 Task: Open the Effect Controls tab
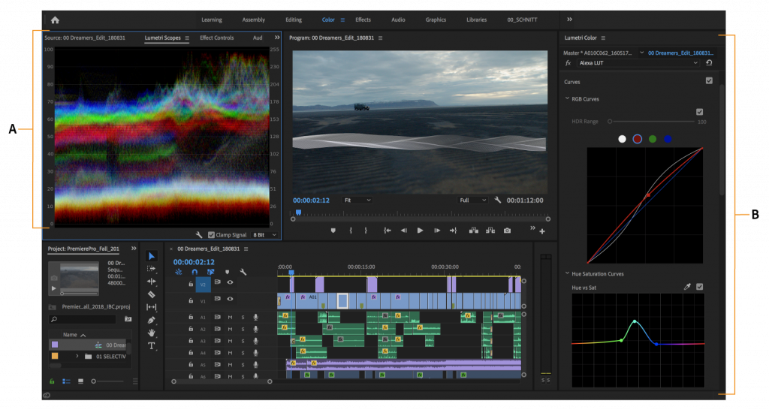[x=217, y=38]
